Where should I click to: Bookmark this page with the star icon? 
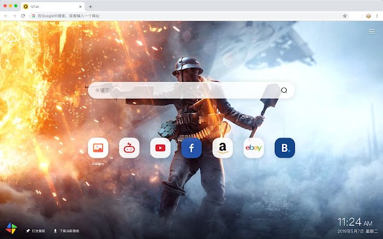tap(345, 16)
